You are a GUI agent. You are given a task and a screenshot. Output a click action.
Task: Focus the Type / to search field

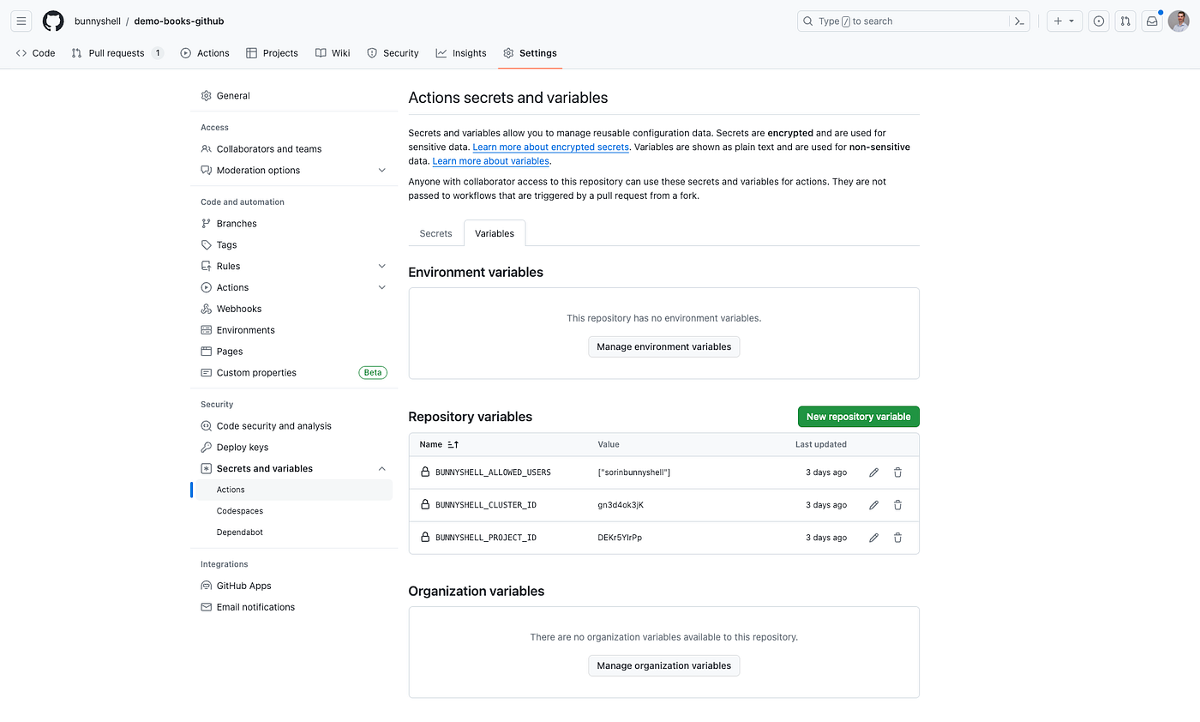pos(902,21)
